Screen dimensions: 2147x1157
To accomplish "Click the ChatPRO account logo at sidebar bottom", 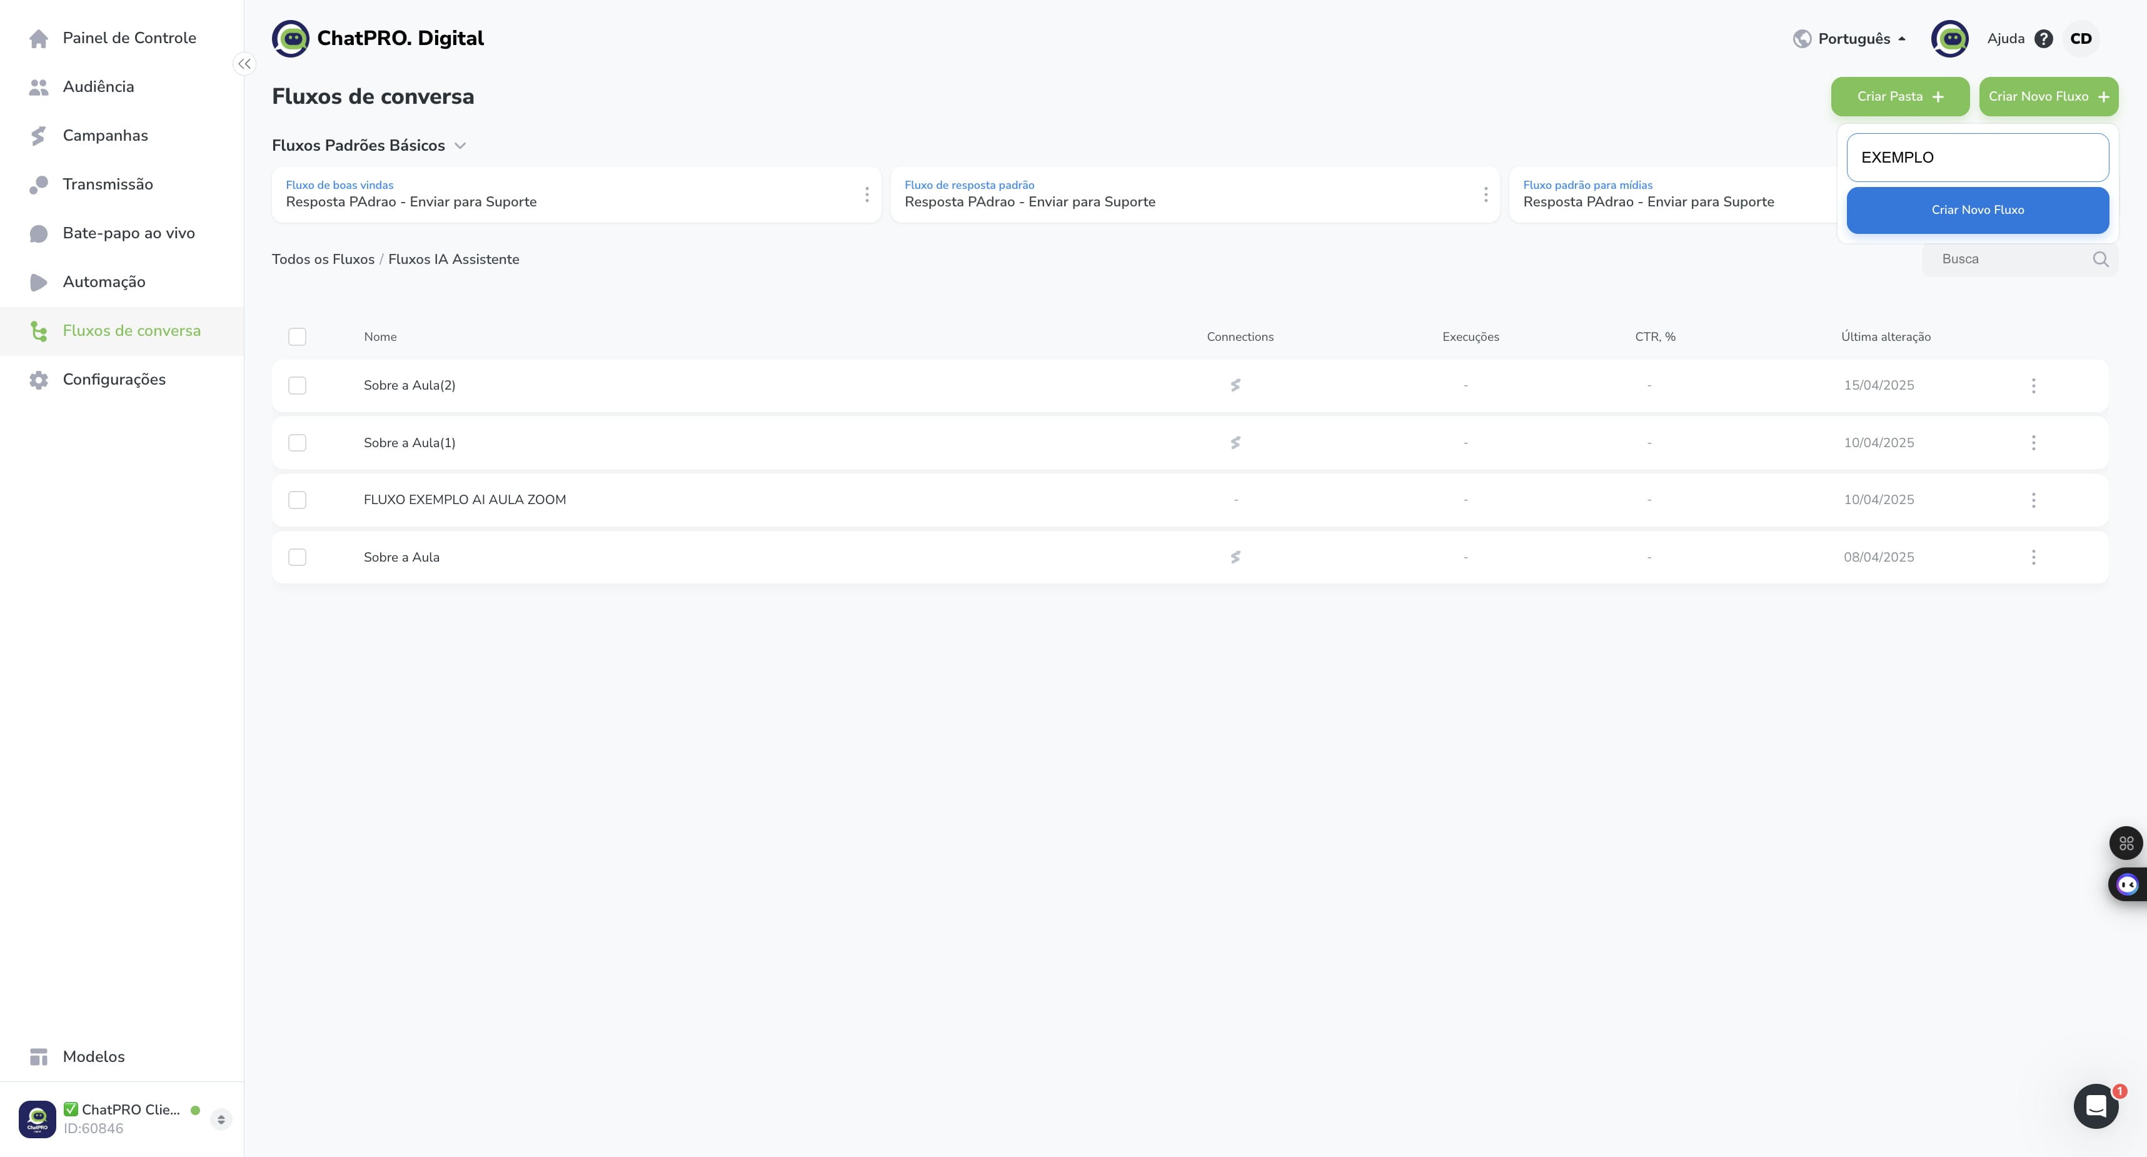I will 38,1119.
